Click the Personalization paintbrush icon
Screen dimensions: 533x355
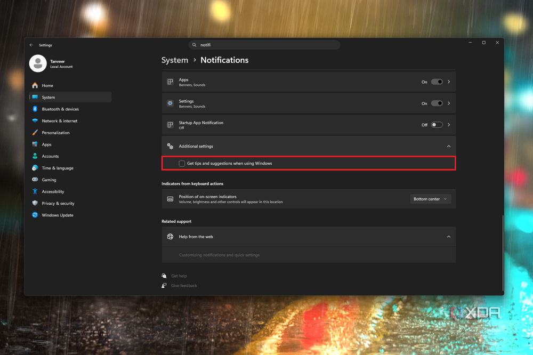click(x=35, y=133)
